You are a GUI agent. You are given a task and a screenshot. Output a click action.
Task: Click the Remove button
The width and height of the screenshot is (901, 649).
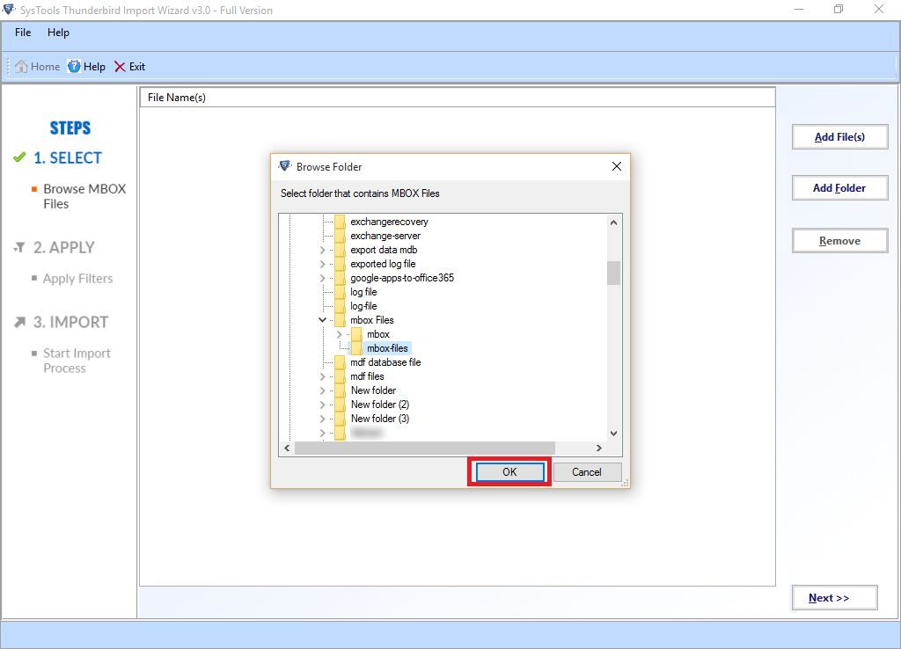click(x=839, y=241)
